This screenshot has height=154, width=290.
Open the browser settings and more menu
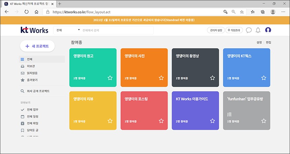pyautogui.click(x=283, y=12)
